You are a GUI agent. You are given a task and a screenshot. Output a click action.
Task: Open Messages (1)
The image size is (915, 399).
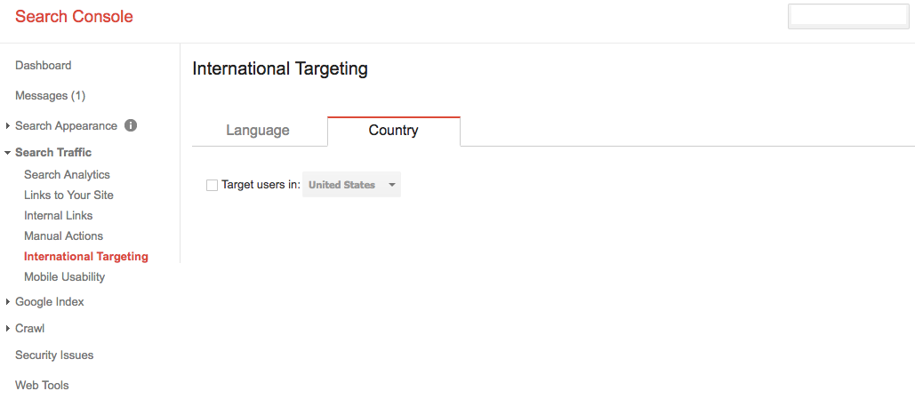pos(50,96)
